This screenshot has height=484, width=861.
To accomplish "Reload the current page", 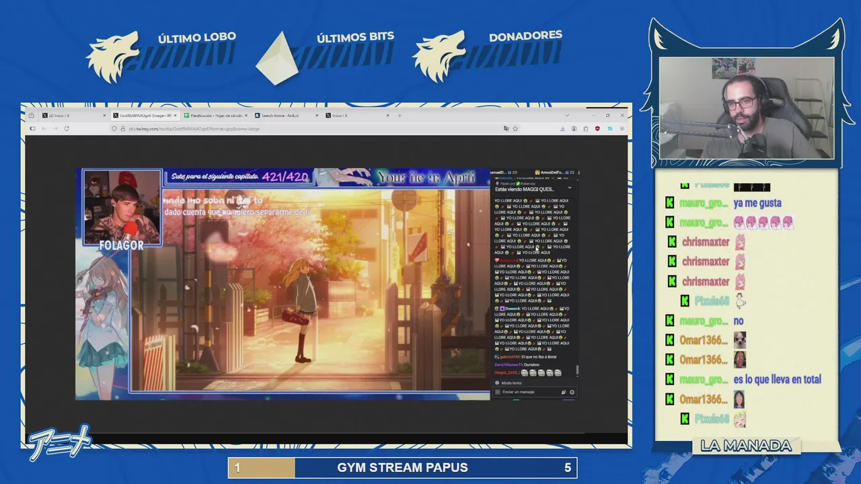I will [67, 128].
